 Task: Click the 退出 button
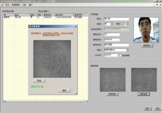click(158, 108)
